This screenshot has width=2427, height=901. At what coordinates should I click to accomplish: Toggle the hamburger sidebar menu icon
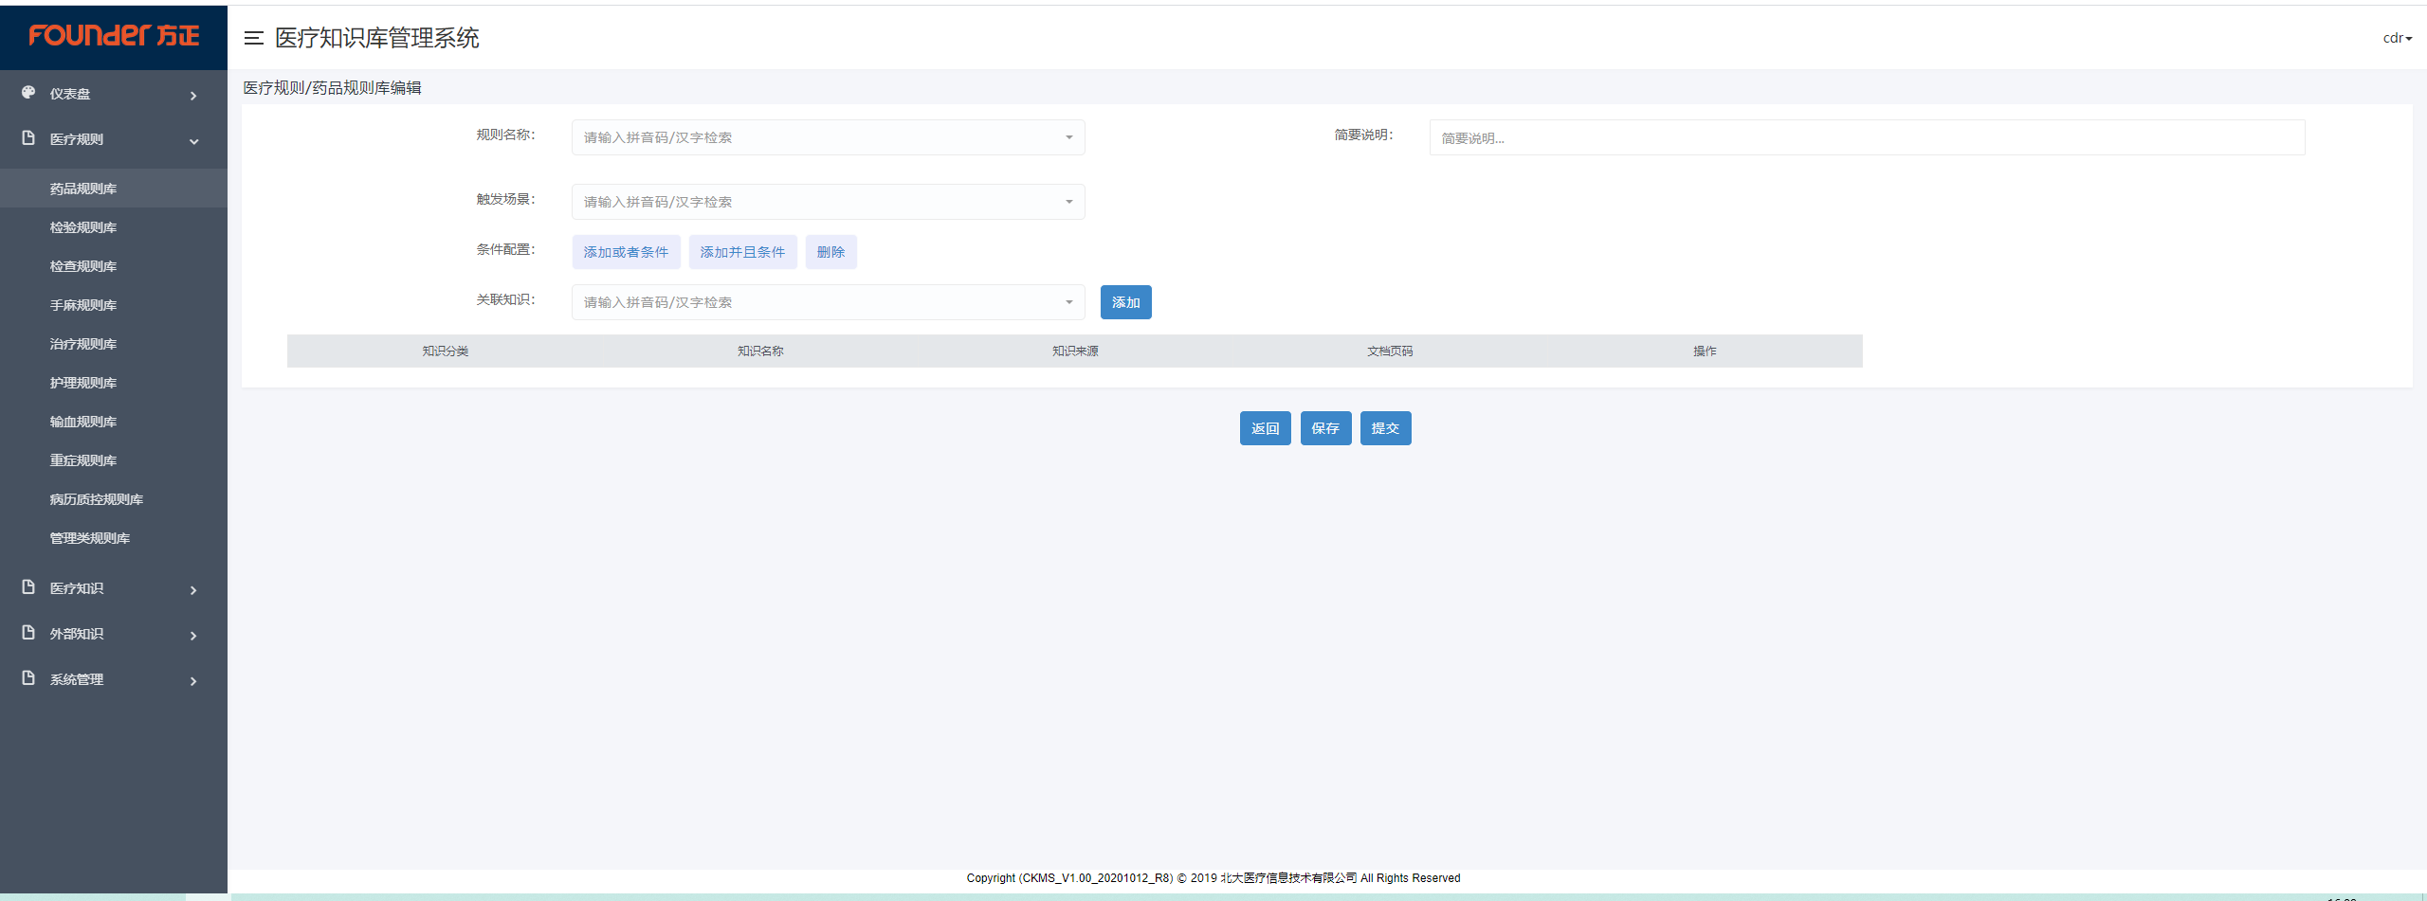tap(253, 38)
